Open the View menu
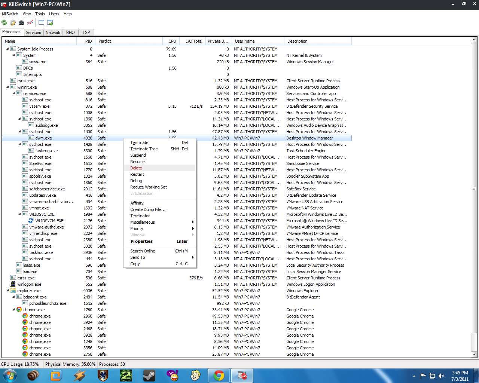Viewport: 479px width, 383px height. 27,14
